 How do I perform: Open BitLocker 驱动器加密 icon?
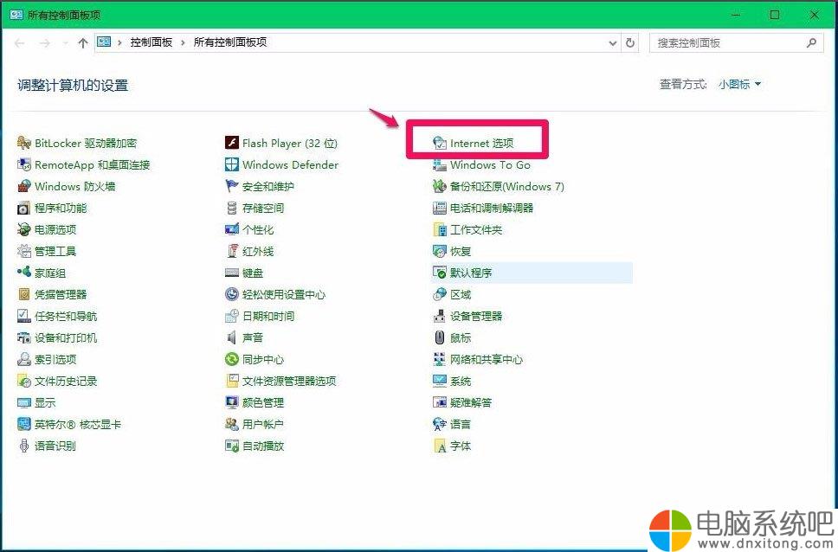[24, 144]
